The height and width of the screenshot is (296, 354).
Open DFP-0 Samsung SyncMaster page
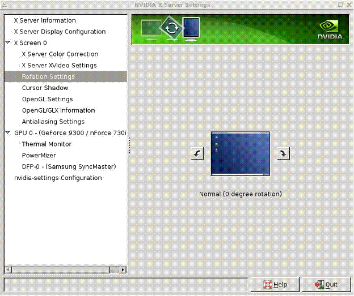[x=69, y=167]
